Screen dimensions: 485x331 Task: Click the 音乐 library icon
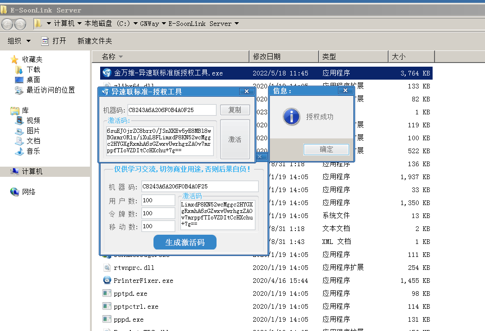click(x=19, y=151)
